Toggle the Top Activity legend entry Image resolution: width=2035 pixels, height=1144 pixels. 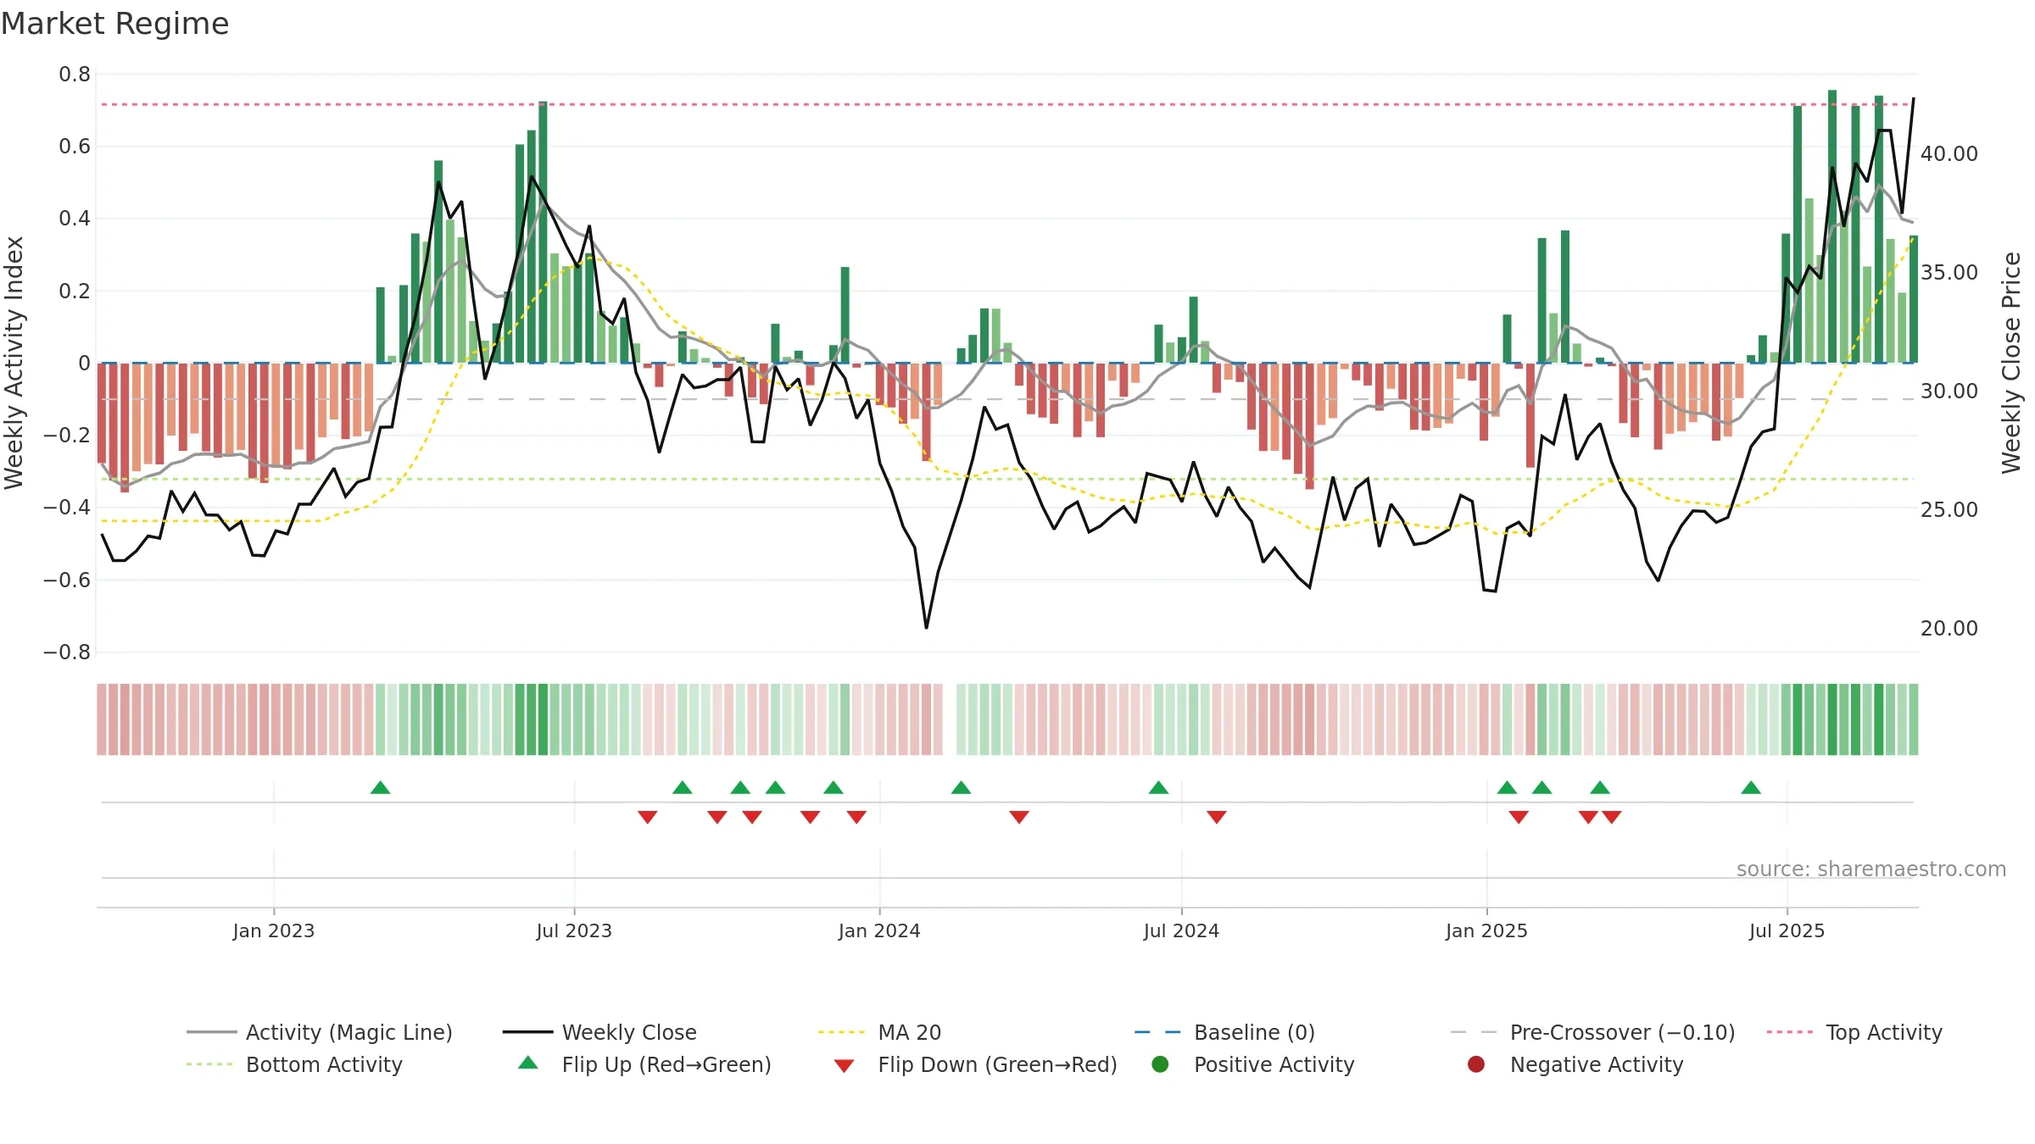point(1854,1032)
